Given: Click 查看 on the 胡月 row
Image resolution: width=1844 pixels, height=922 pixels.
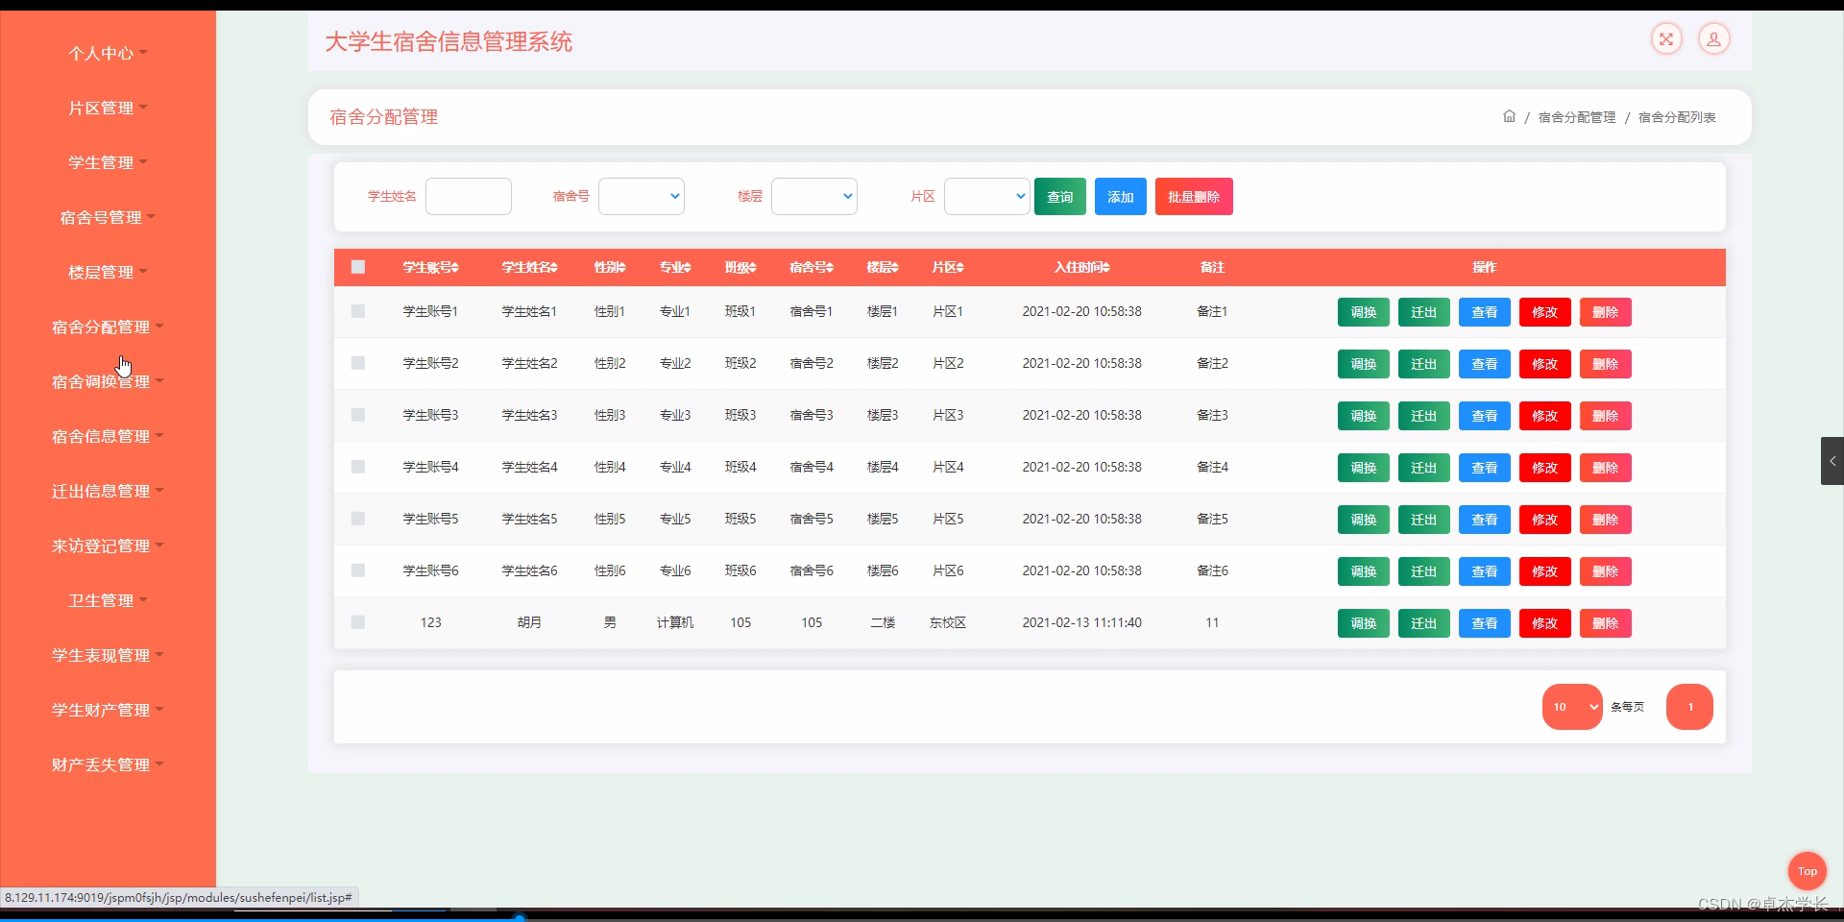Looking at the screenshot, I should point(1484,622).
